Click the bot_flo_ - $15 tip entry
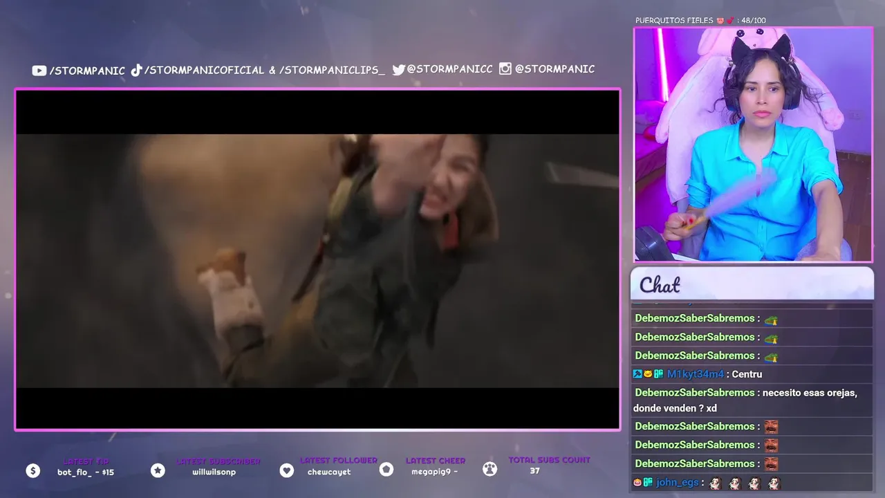The width and height of the screenshot is (885, 498). 86,472
